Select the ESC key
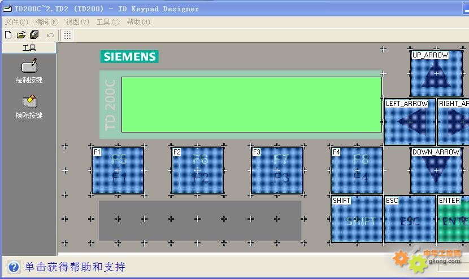The height and width of the screenshot is (279, 469). [410, 219]
